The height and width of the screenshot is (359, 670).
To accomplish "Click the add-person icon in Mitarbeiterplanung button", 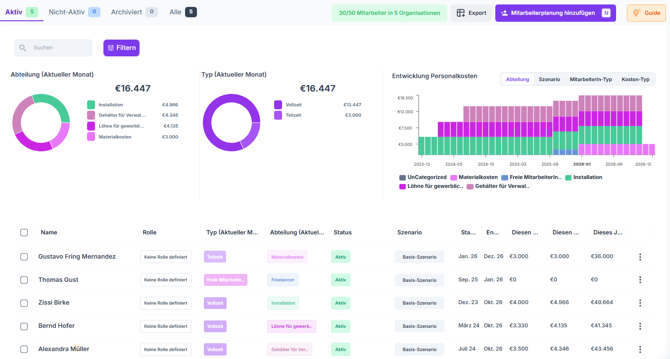I will coord(504,13).
